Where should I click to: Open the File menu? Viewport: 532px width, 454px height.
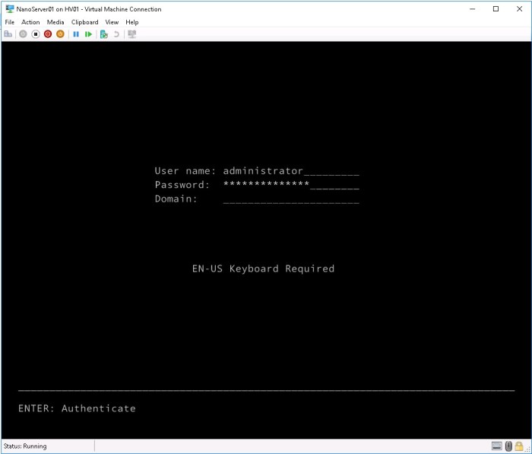click(10, 22)
